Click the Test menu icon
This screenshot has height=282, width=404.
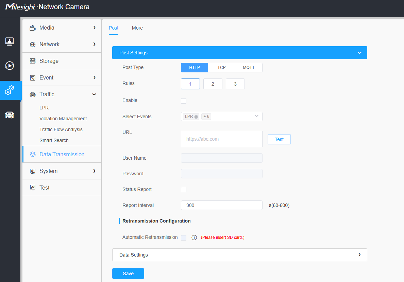(x=33, y=188)
